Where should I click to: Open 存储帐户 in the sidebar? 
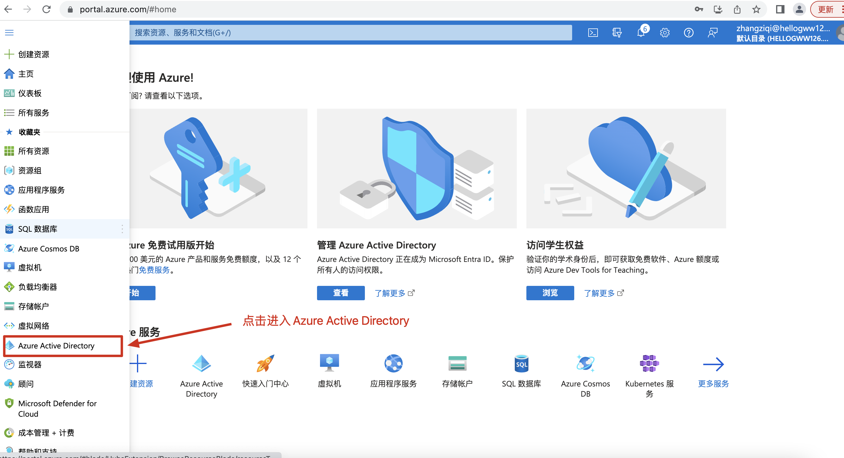pyautogui.click(x=65, y=306)
